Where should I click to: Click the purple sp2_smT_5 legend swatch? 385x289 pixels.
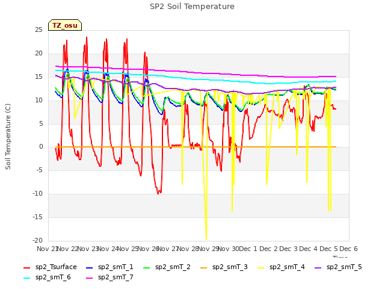[x=318, y=267]
